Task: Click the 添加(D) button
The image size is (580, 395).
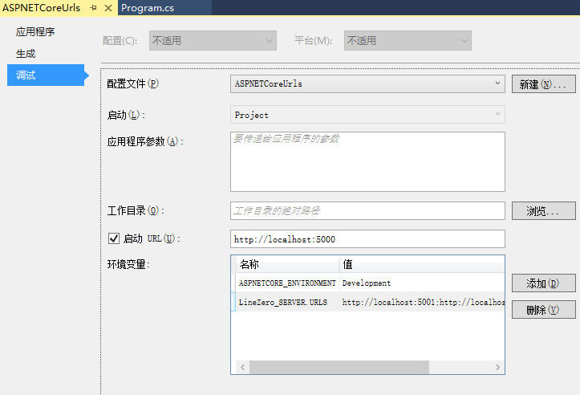Action: [x=543, y=283]
